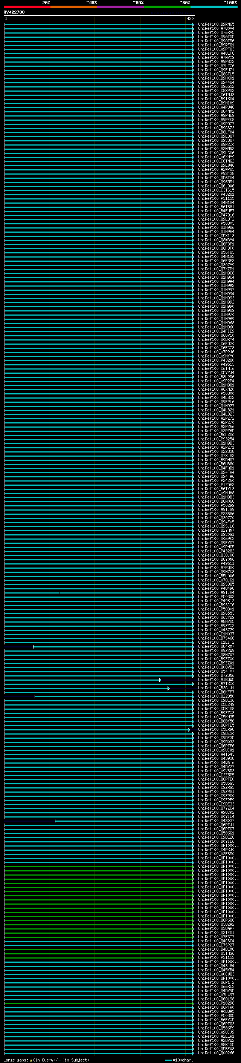Click the truncated alignment bar for UniRef100_B3GLJ1
The height and width of the screenshot is (1063, 241).
point(87,688)
